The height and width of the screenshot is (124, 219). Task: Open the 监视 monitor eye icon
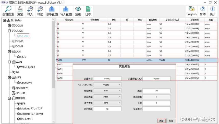[x=78, y=9]
